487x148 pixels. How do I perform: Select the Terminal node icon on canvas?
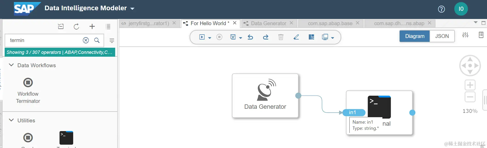click(x=379, y=107)
